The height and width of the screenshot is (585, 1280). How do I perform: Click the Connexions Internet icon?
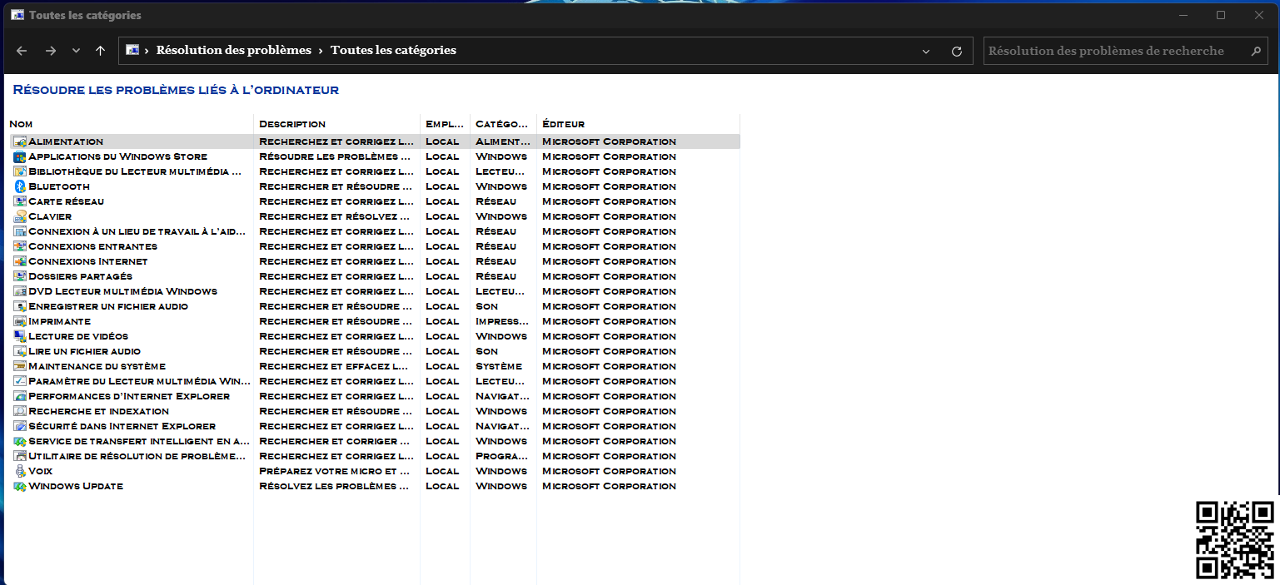click(x=20, y=261)
